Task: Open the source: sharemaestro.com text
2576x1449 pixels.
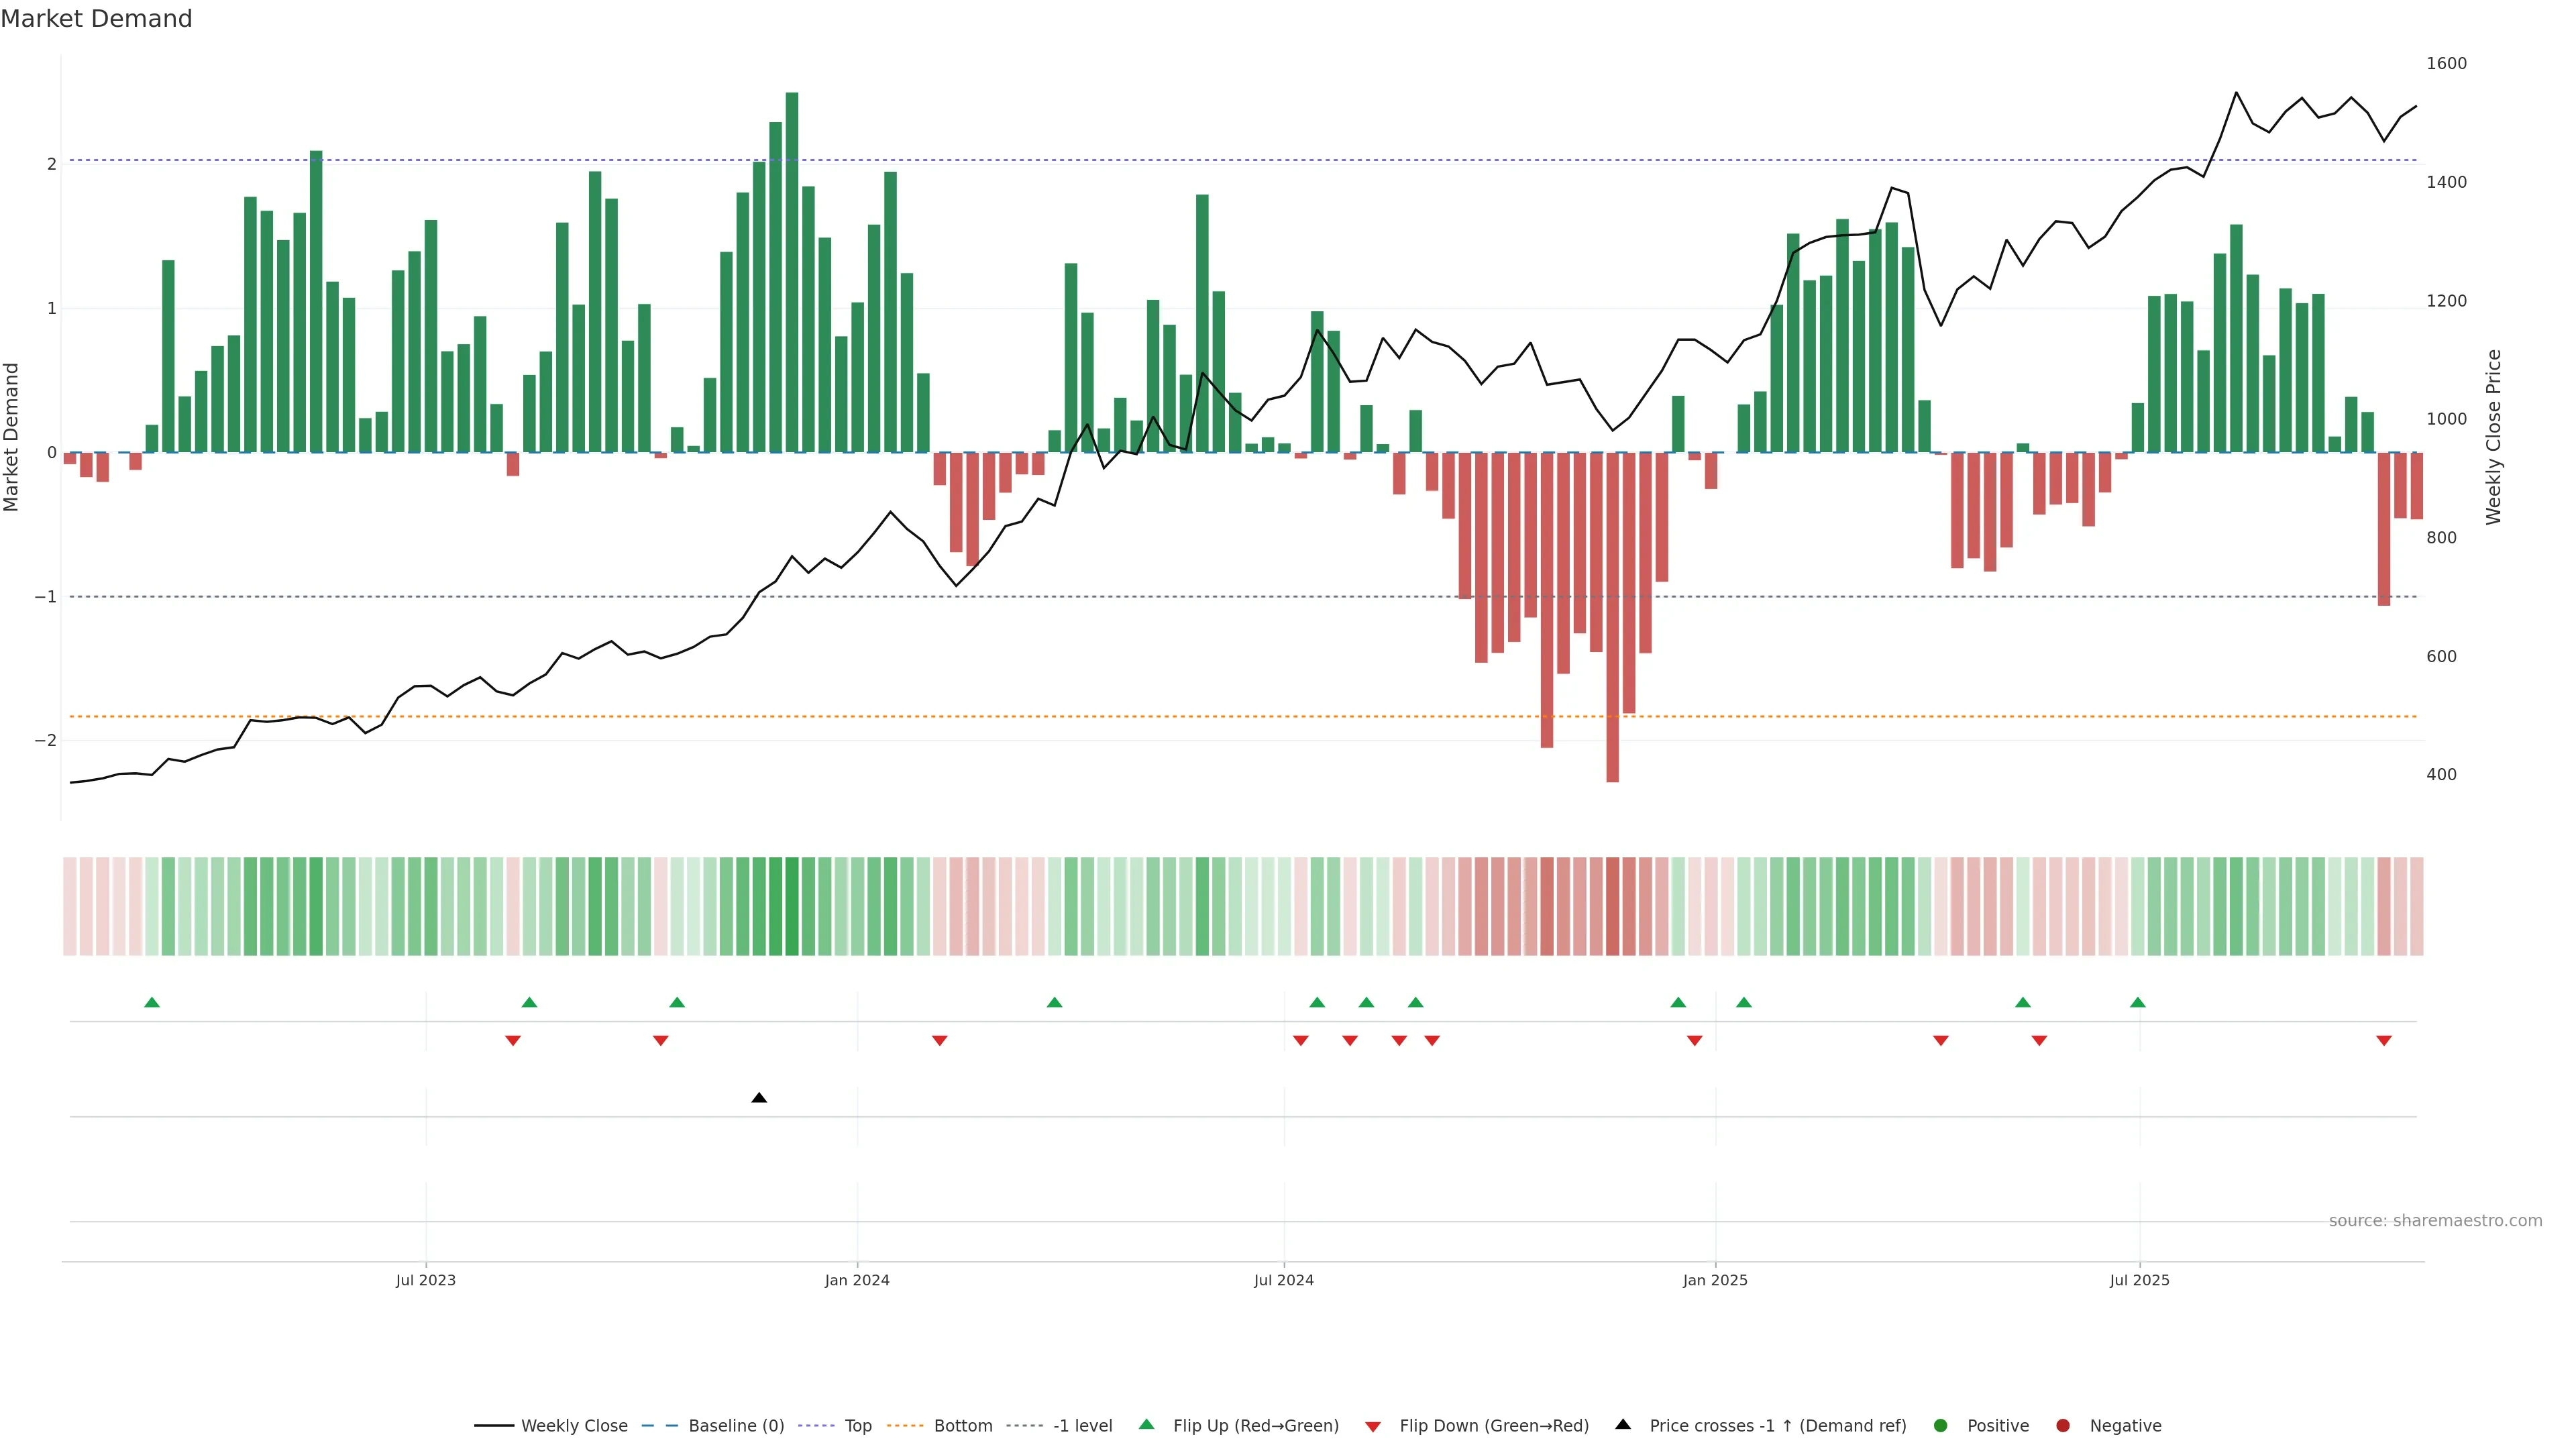Action: point(2435,1221)
